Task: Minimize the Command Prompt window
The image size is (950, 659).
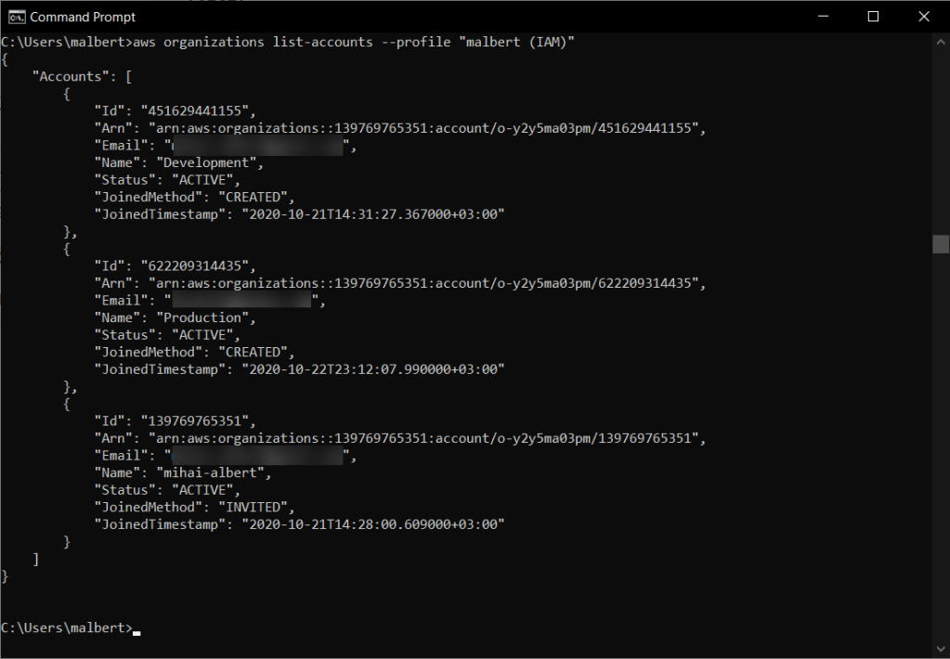Action: pos(823,17)
